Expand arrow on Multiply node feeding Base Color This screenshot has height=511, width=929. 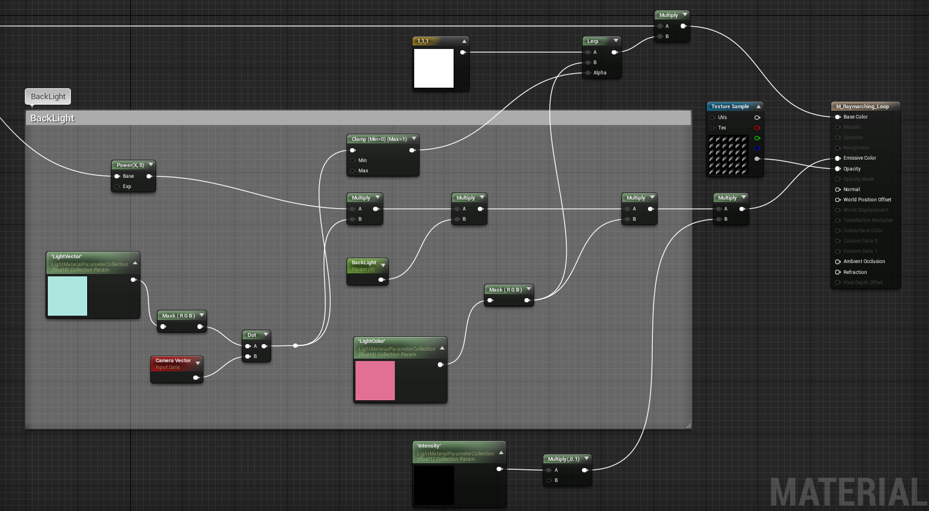pyautogui.click(x=685, y=15)
